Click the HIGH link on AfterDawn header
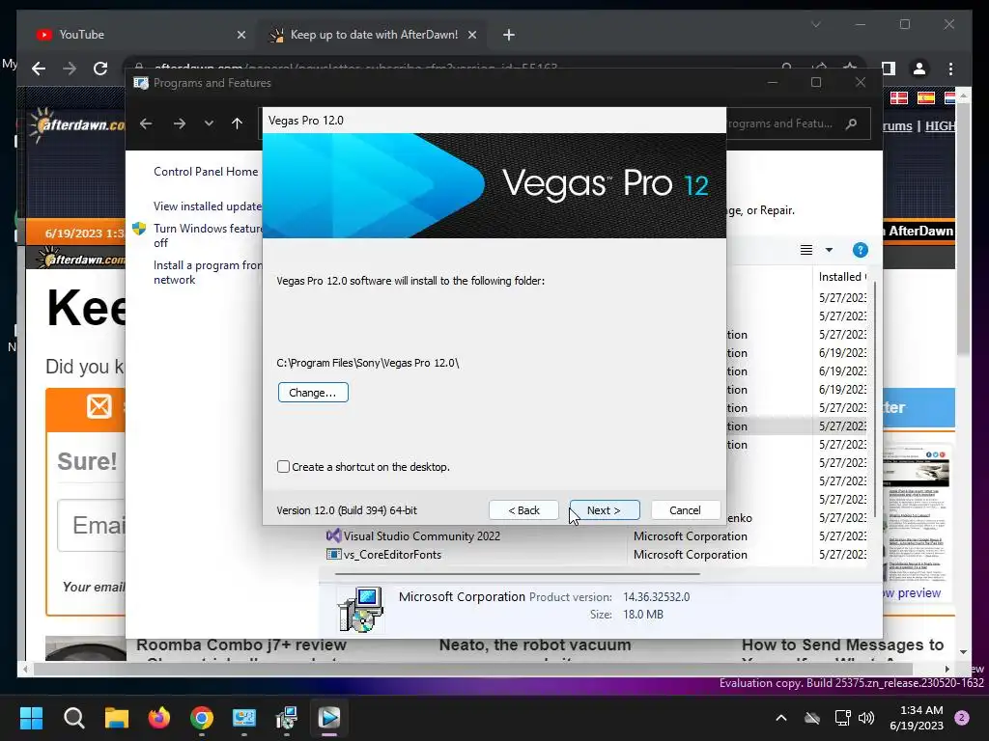Viewport: 989px width, 741px height. tap(940, 126)
